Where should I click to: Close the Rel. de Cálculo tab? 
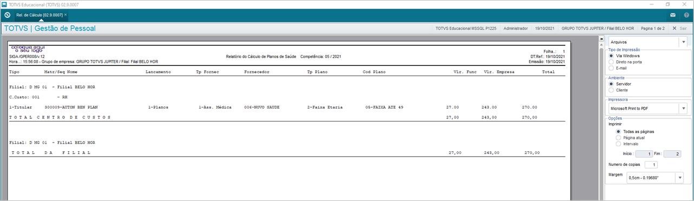66,15
